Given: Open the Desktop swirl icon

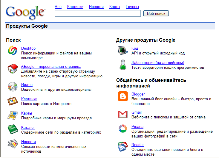Looking at the screenshot, I should click(13, 51).
